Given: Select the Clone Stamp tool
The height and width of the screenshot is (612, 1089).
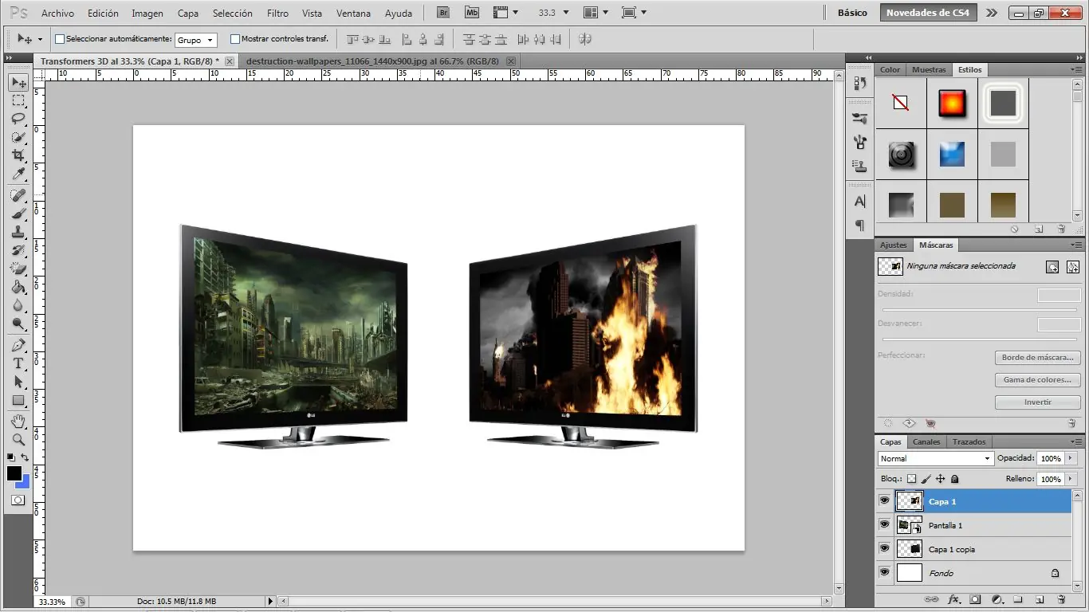Looking at the screenshot, I should 18,232.
